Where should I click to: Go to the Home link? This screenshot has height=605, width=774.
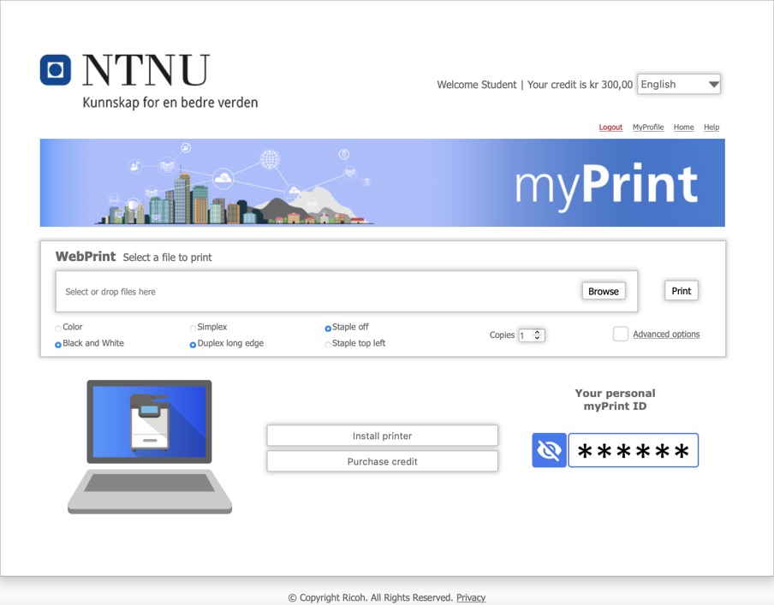(683, 128)
